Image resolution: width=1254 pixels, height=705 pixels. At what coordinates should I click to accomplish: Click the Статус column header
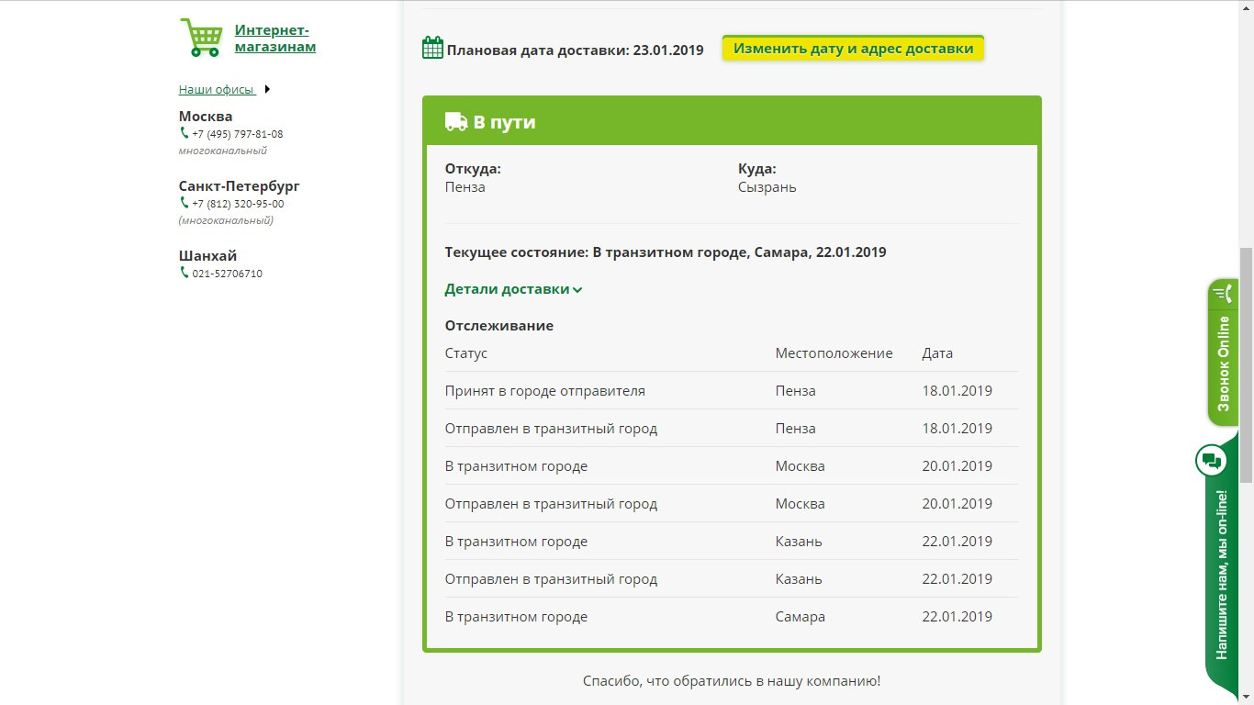(x=466, y=353)
